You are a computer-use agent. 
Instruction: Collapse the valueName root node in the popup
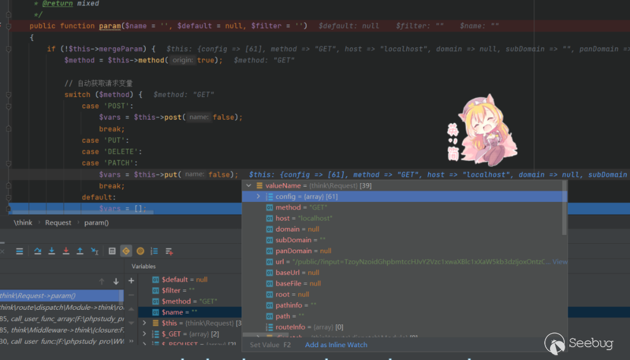click(x=249, y=186)
